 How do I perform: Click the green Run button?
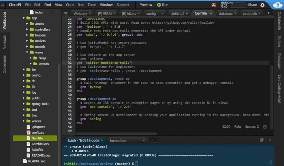pos(163,5)
